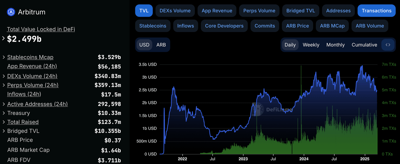Click the blue TVL line's early 2025 peak
Viewport: 400px width, 164px height.
(362, 66)
